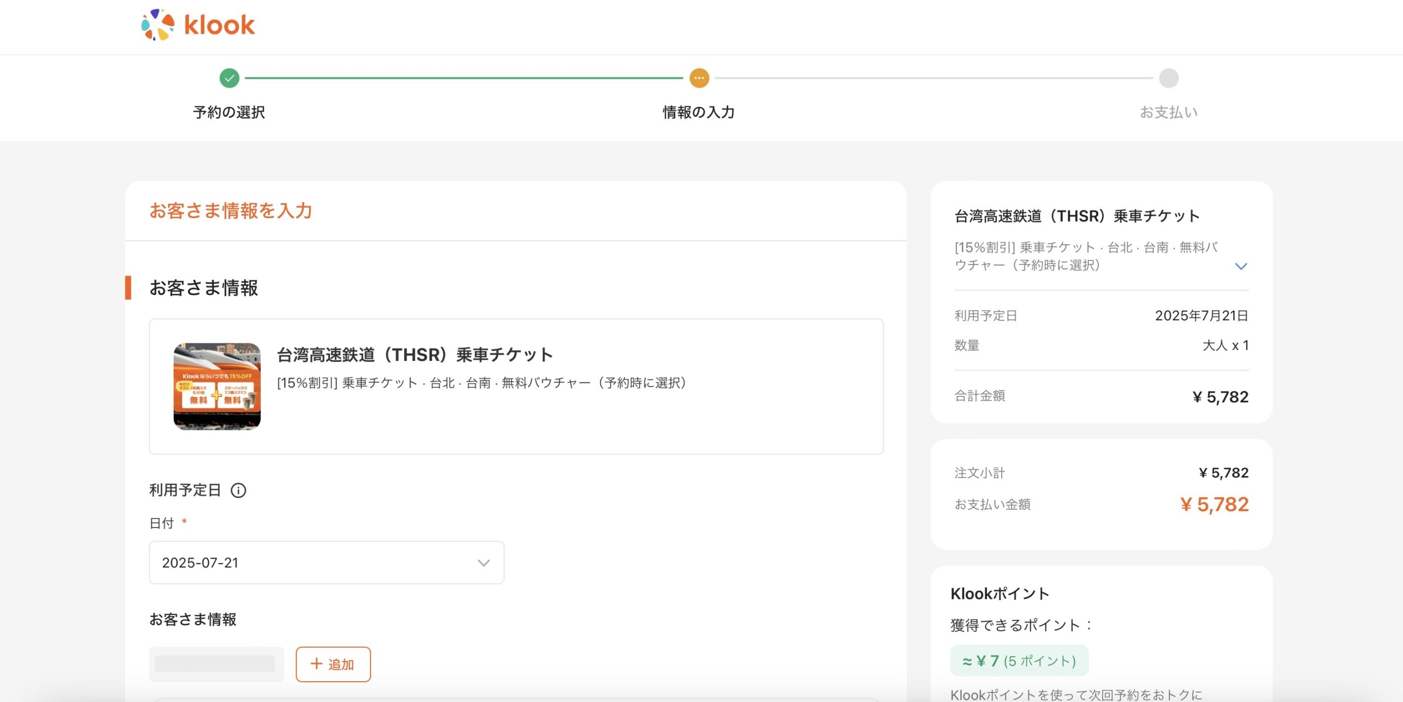Click the Klook logo
Viewport: 1403px width, 702px height.
198,25
